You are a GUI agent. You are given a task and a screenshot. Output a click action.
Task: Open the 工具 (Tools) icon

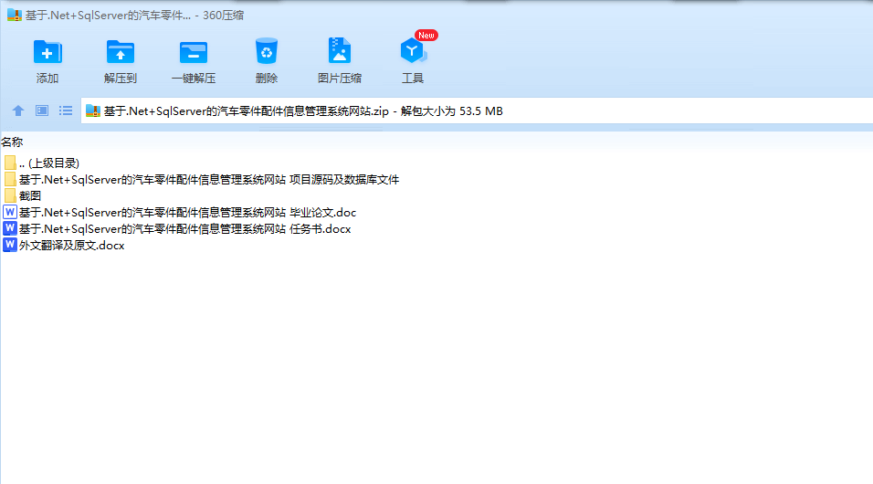(413, 51)
